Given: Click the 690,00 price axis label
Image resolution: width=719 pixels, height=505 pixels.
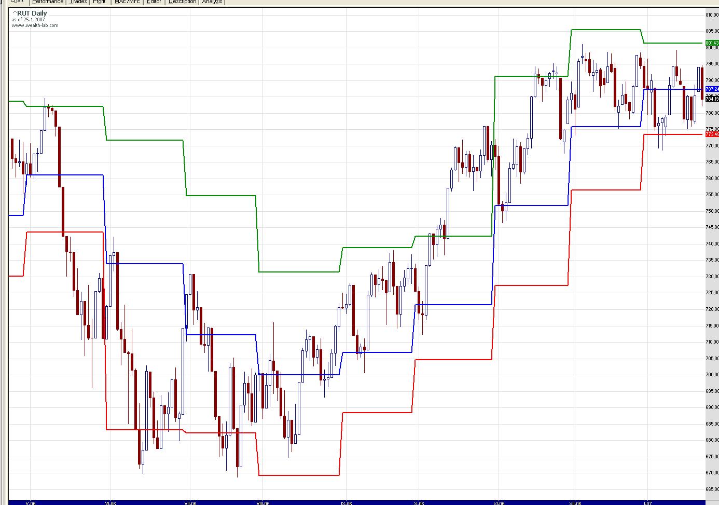Looking at the screenshot, I should pos(712,407).
